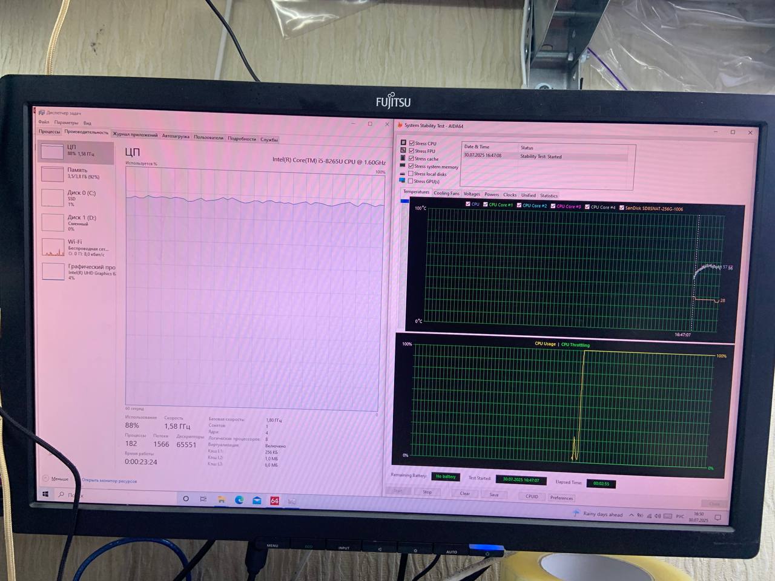The image size is (775, 581).
Task: Enable the Stress GPU(s) checkbox
Action: coord(411,181)
